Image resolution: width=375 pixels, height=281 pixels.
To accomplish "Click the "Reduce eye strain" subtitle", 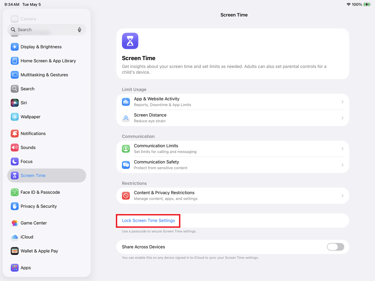I will (x=150, y=121).
